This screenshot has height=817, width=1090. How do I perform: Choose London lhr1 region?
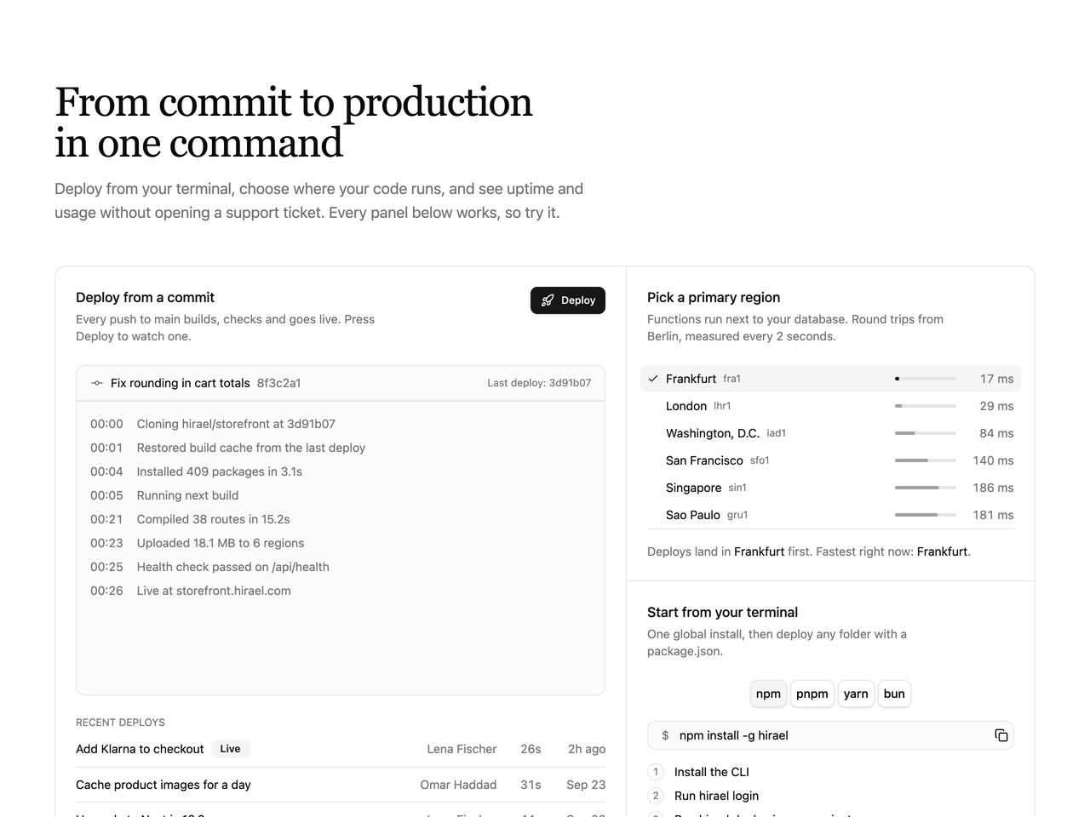[x=830, y=406]
